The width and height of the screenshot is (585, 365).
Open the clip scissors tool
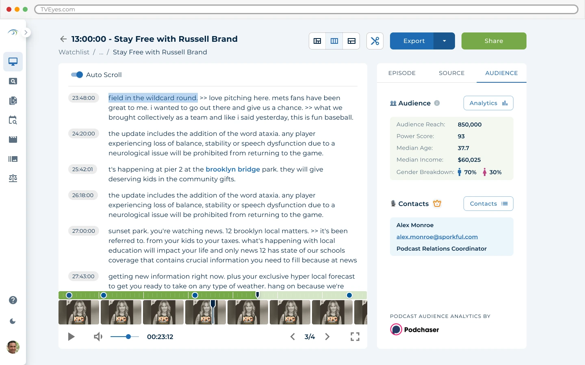click(x=375, y=41)
